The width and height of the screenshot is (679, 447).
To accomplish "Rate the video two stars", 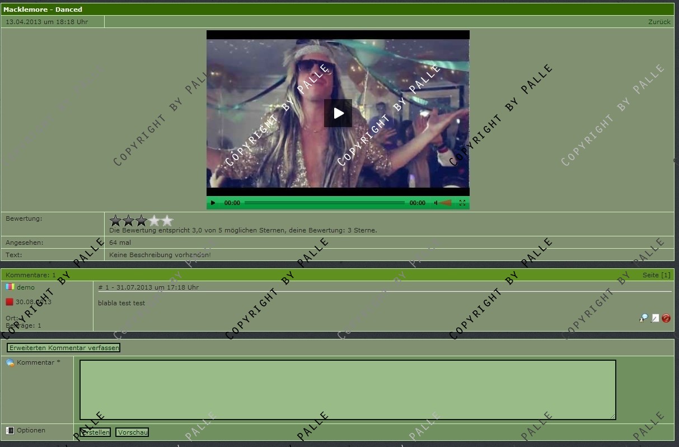I will (129, 221).
